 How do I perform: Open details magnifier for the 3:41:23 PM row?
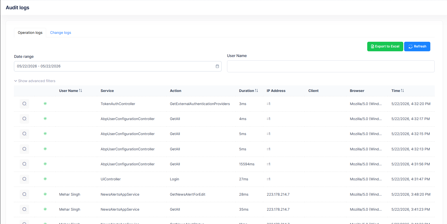(x=24, y=209)
